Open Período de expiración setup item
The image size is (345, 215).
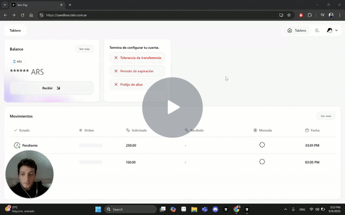pos(137,71)
